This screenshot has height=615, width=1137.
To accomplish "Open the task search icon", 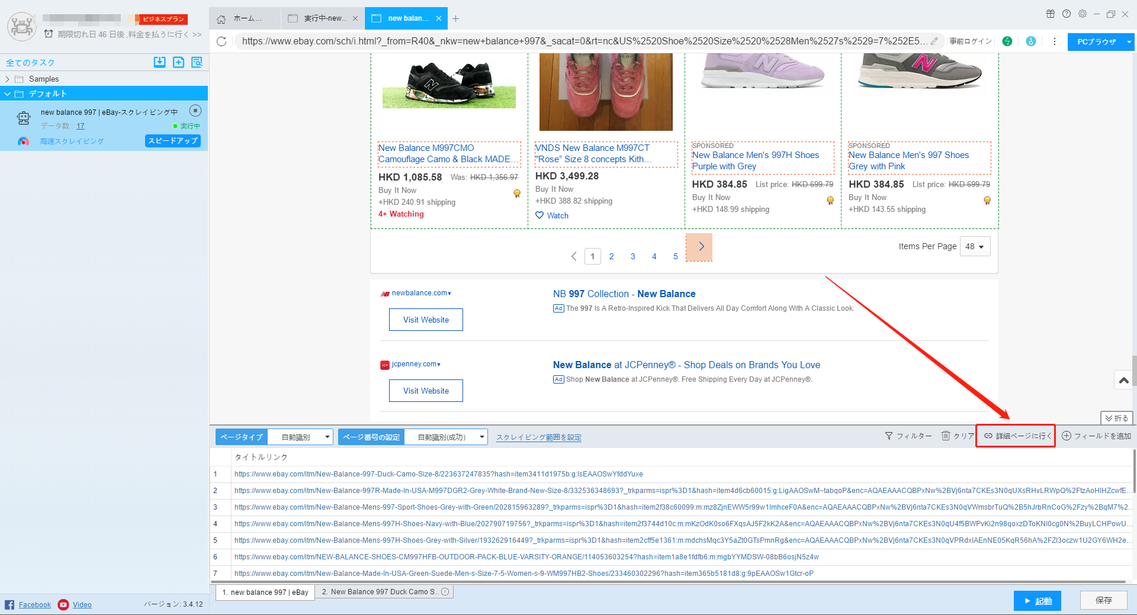I will [x=197, y=62].
